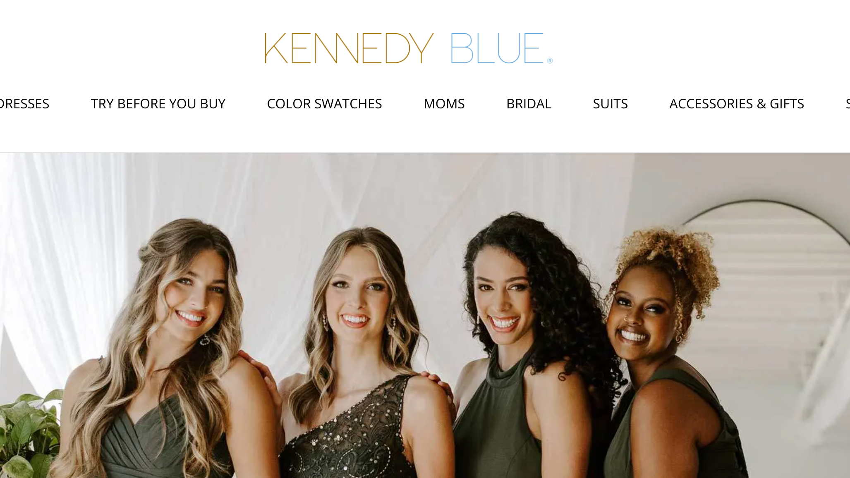Open the partially visible DRESSES menu
850x478 pixels.
tap(24, 104)
